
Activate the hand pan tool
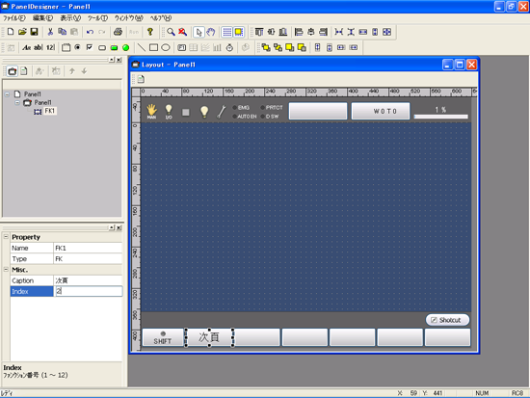coord(211,32)
